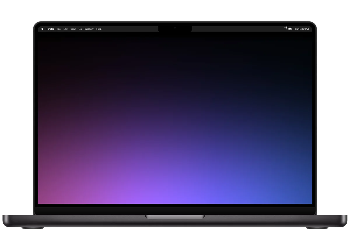Open the View menu
Screen dimensions: 350x230
coord(73,29)
